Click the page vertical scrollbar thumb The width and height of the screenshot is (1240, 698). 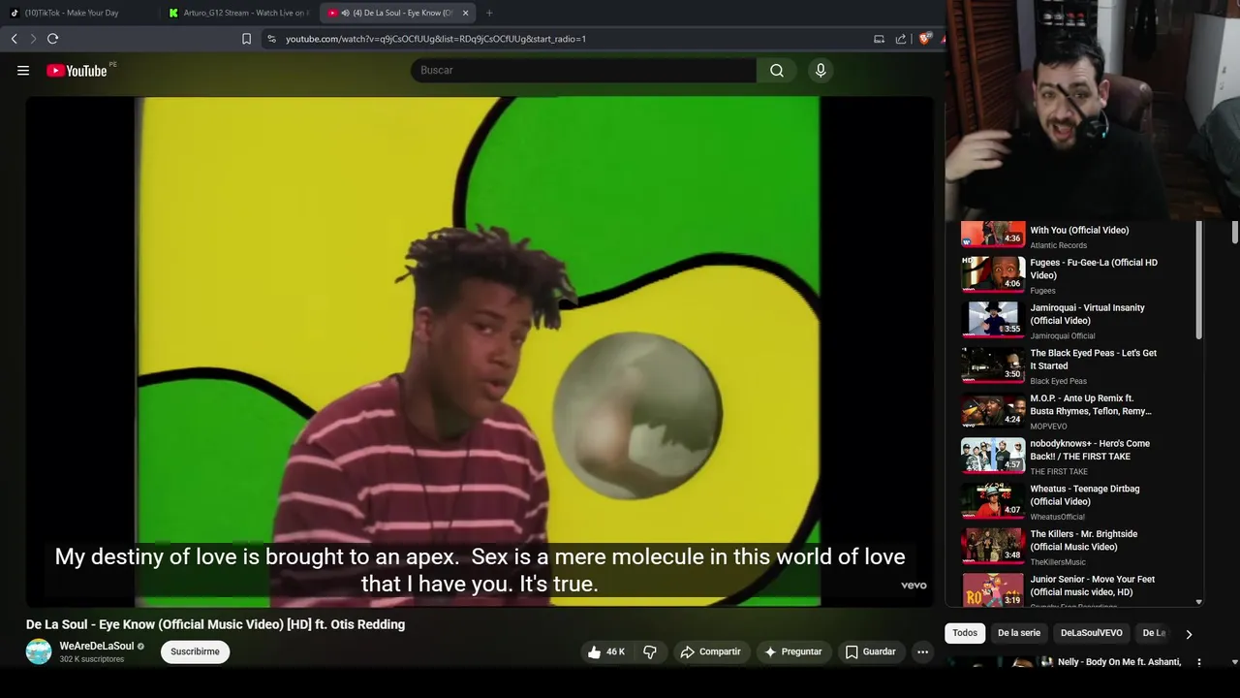point(1234,233)
